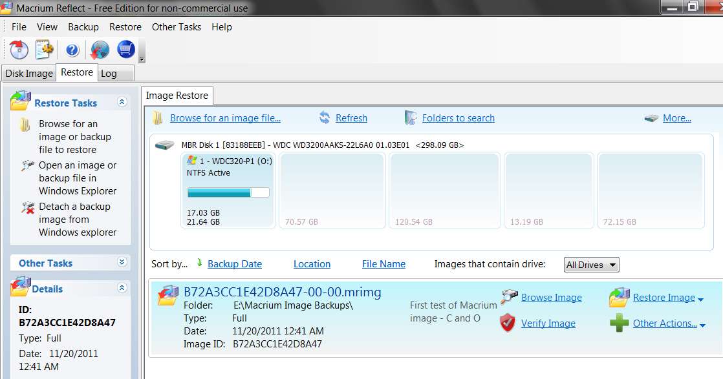Click Browse for an image file link

click(226, 118)
